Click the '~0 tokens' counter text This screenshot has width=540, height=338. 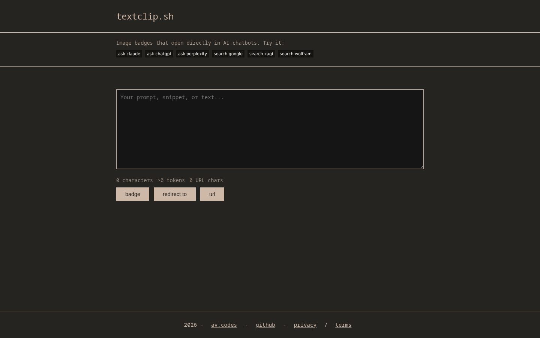click(171, 180)
